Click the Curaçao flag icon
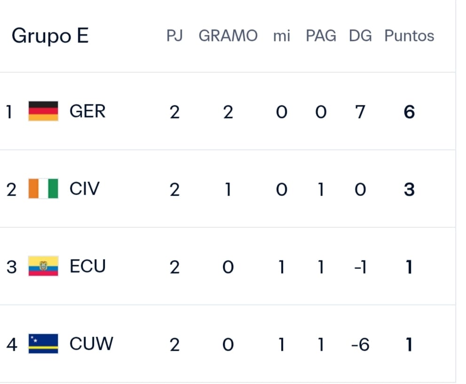Viewport: 466px width, 384px height. (43, 344)
